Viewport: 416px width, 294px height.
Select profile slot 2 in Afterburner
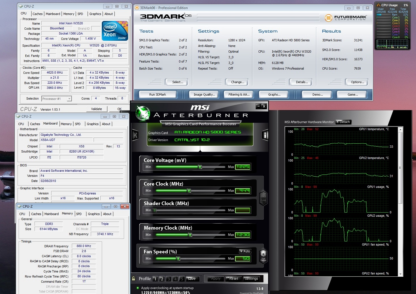(x=162, y=279)
